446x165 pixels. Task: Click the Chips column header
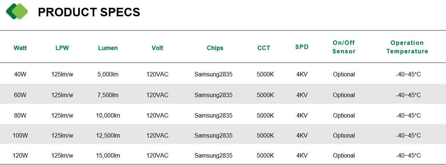[215, 48]
